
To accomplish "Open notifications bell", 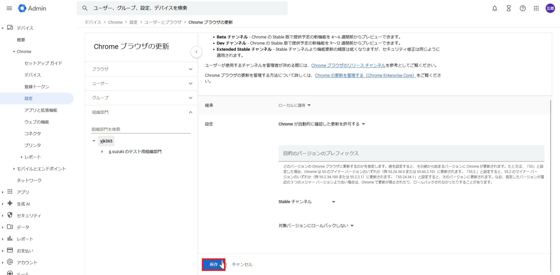I will point(495,8).
